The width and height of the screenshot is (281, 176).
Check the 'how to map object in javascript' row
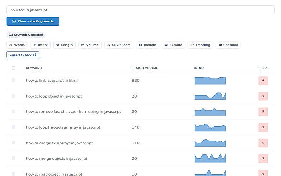pyautogui.click(x=13, y=174)
